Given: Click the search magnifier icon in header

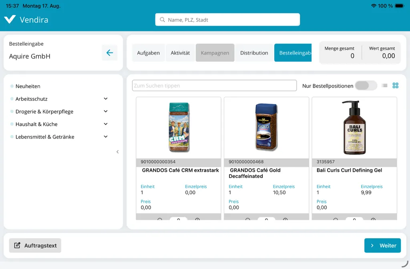Looking at the screenshot, I should (163, 20).
